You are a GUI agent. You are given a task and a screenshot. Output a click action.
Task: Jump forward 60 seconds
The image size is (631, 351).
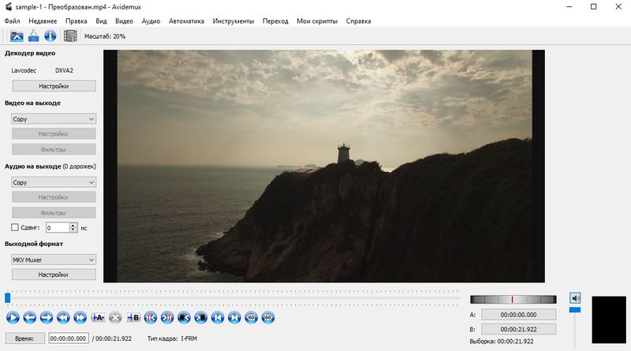(268, 318)
